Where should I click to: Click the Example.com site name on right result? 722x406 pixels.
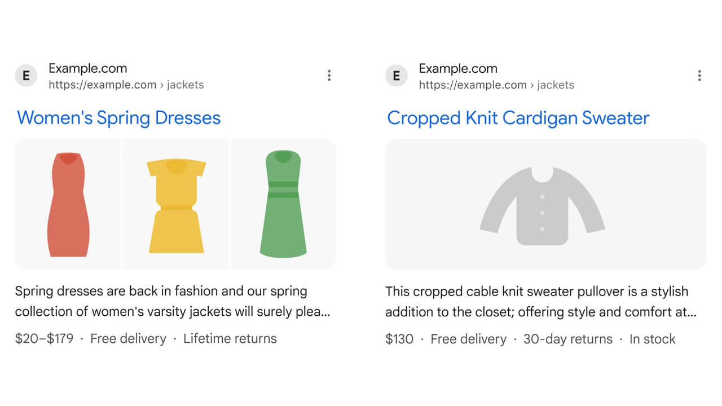pyautogui.click(x=457, y=69)
